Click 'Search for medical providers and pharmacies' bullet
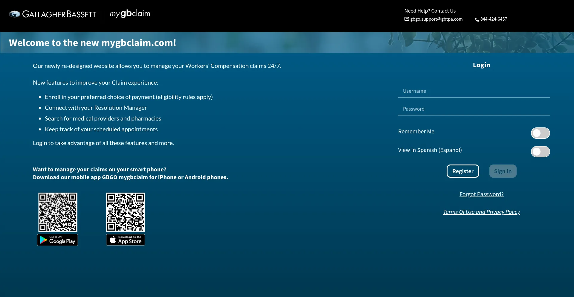This screenshot has height=297, width=574. click(103, 118)
